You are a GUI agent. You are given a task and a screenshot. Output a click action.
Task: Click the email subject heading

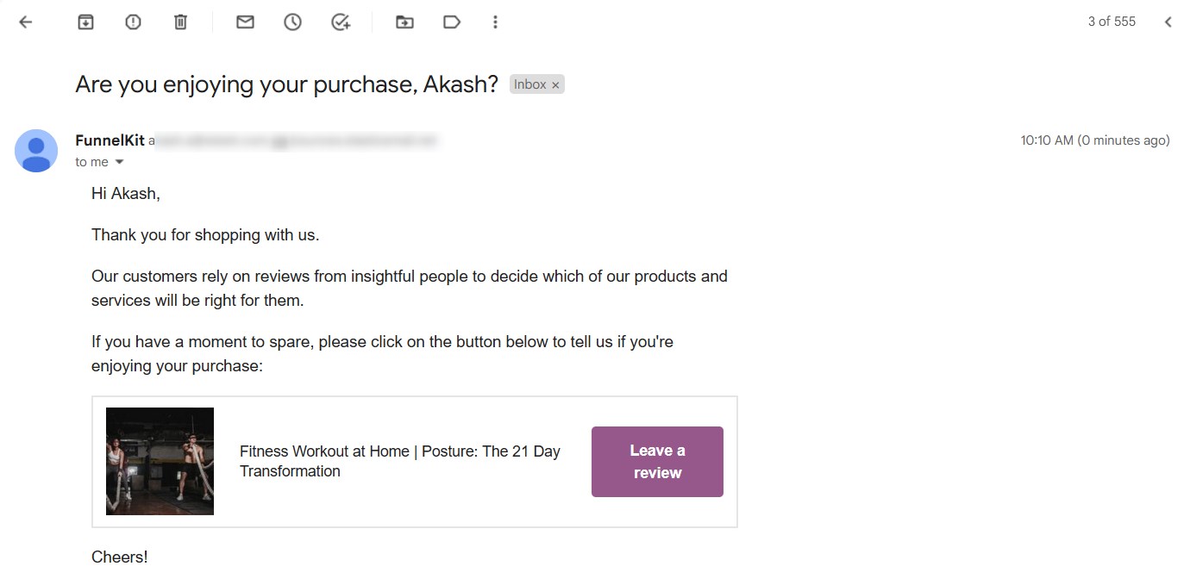coord(286,84)
